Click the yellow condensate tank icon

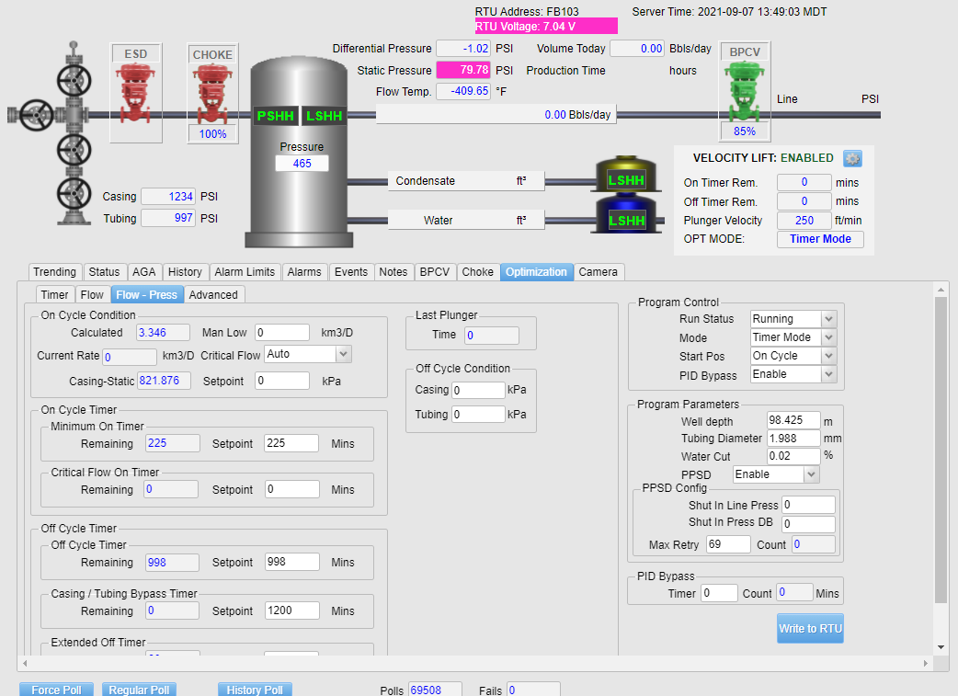(625, 174)
